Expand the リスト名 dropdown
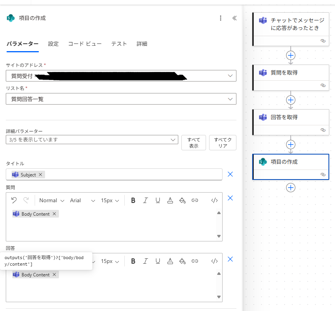 click(x=230, y=99)
